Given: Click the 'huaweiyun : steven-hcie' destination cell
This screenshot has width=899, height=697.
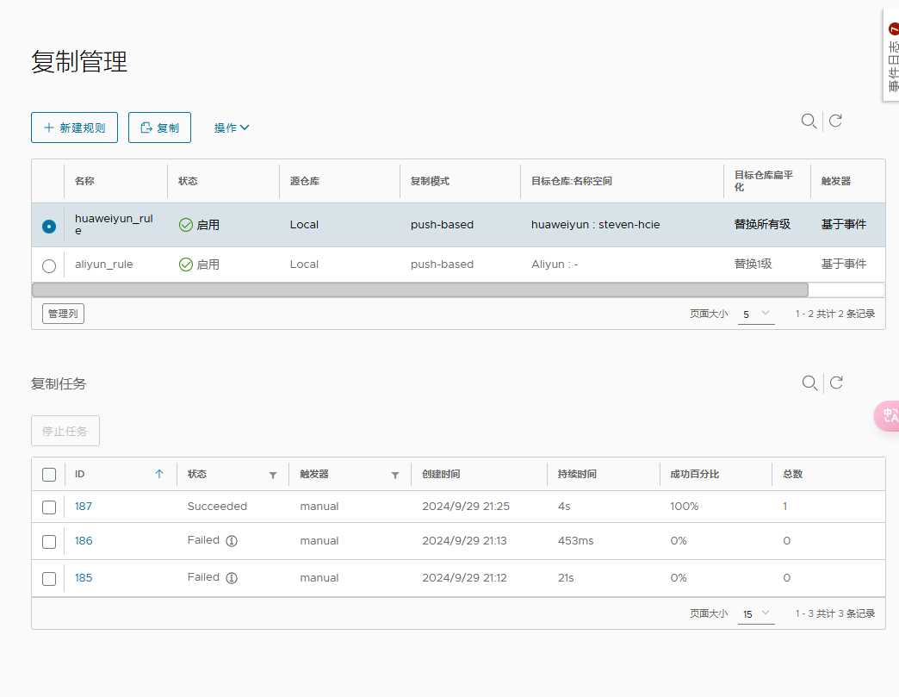Looking at the screenshot, I should click(596, 225).
